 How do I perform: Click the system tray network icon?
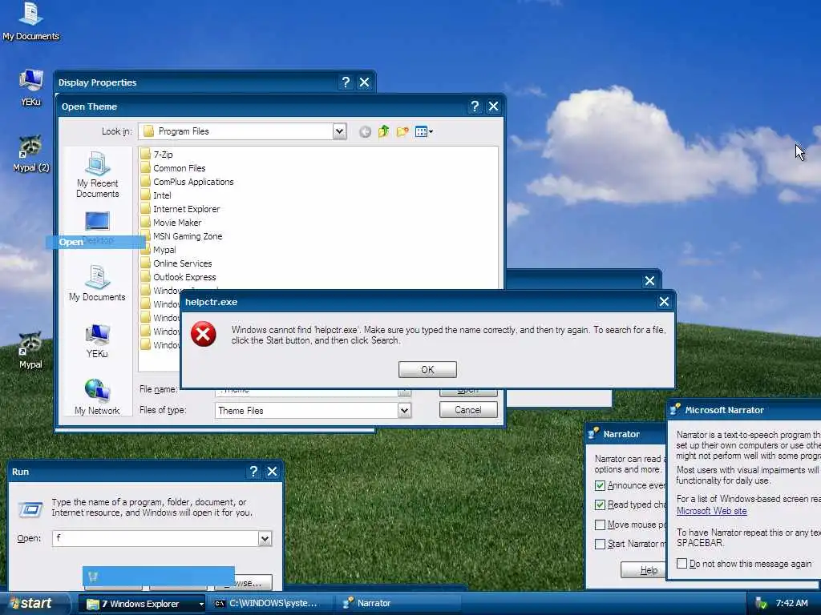pos(761,604)
